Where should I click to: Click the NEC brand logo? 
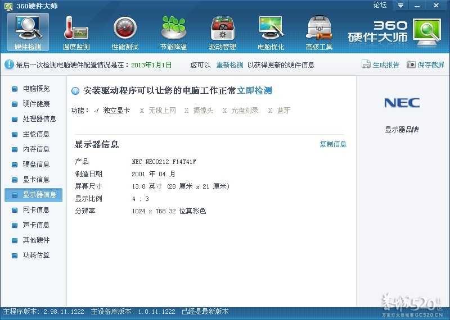coord(402,103)
